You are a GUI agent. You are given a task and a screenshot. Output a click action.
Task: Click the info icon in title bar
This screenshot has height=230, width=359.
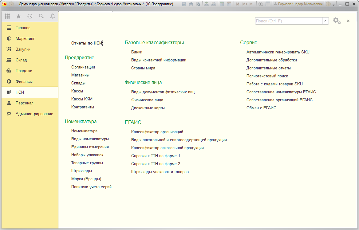[328, 4]
